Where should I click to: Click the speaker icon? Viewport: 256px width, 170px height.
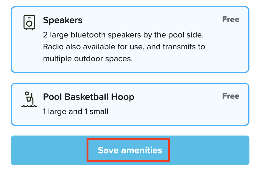(x=29, y=22)
